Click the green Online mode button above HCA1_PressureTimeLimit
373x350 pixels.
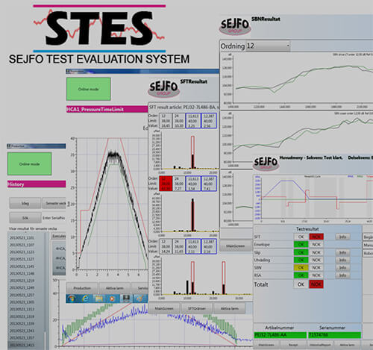89,89
